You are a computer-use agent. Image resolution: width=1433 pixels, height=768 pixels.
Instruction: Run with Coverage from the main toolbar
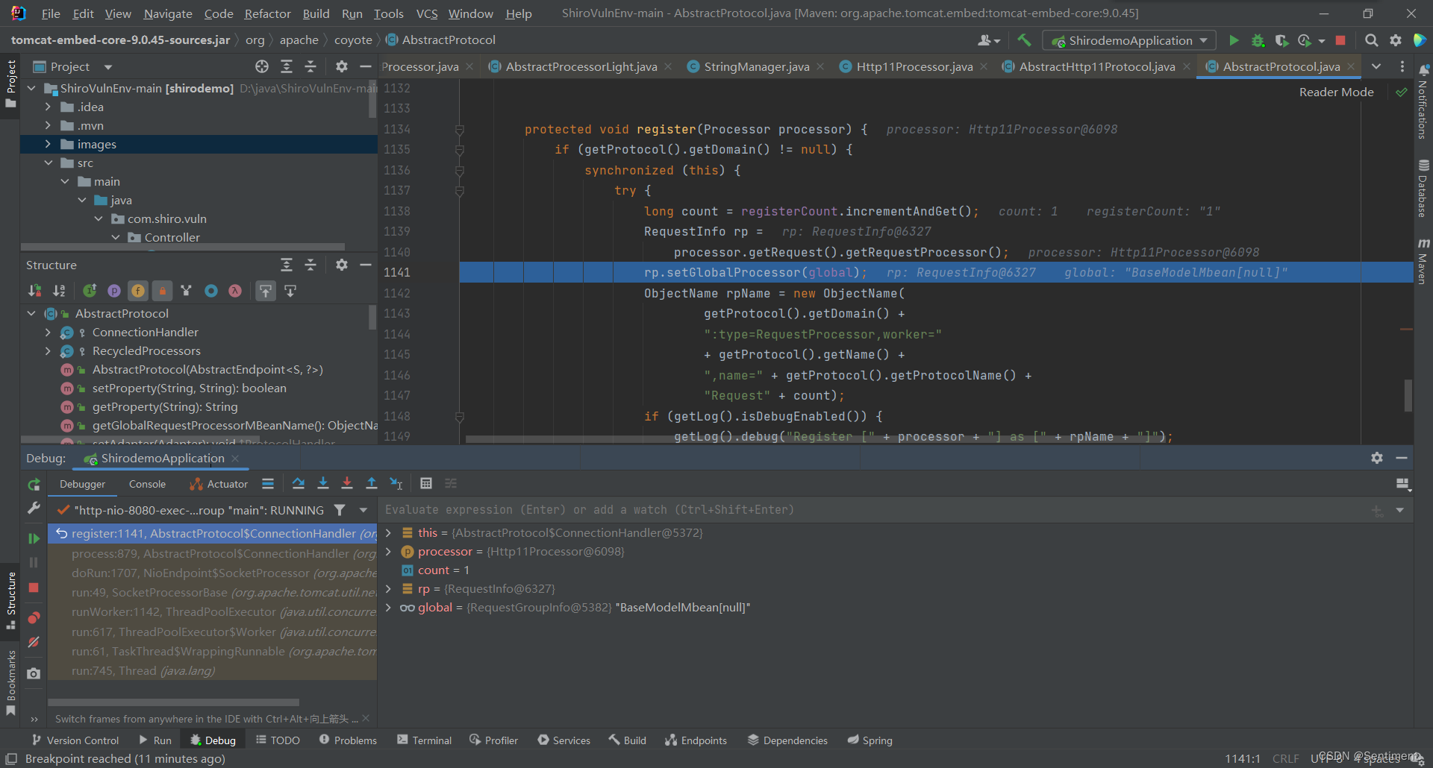click(x=1281, y=40)
